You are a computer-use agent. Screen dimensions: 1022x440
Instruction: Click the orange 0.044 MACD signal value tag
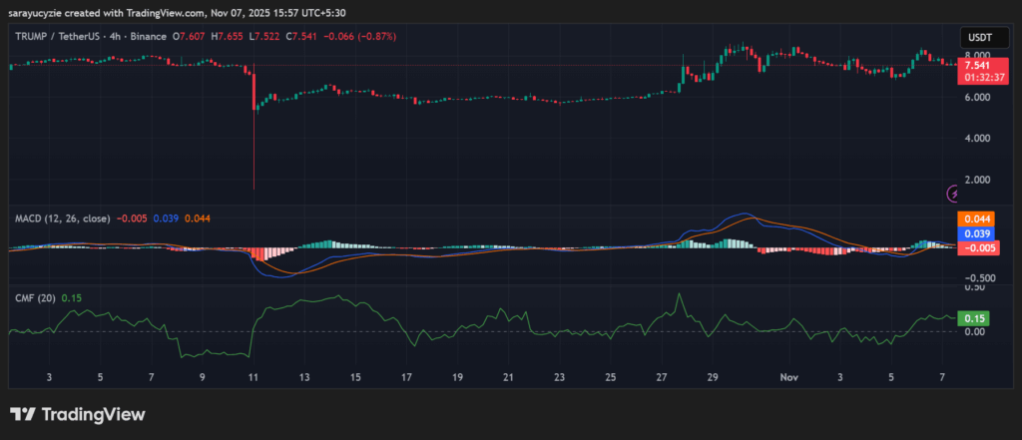[x=976, y=219]
